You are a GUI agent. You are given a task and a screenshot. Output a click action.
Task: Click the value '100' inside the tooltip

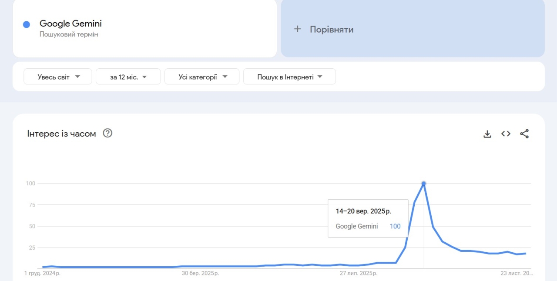click(395, 226)
